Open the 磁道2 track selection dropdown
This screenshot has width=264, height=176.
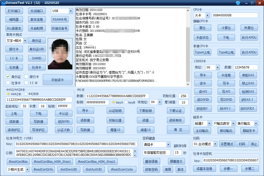(210, 123)
